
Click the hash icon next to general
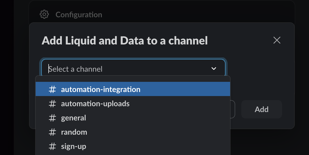point(52,118)
